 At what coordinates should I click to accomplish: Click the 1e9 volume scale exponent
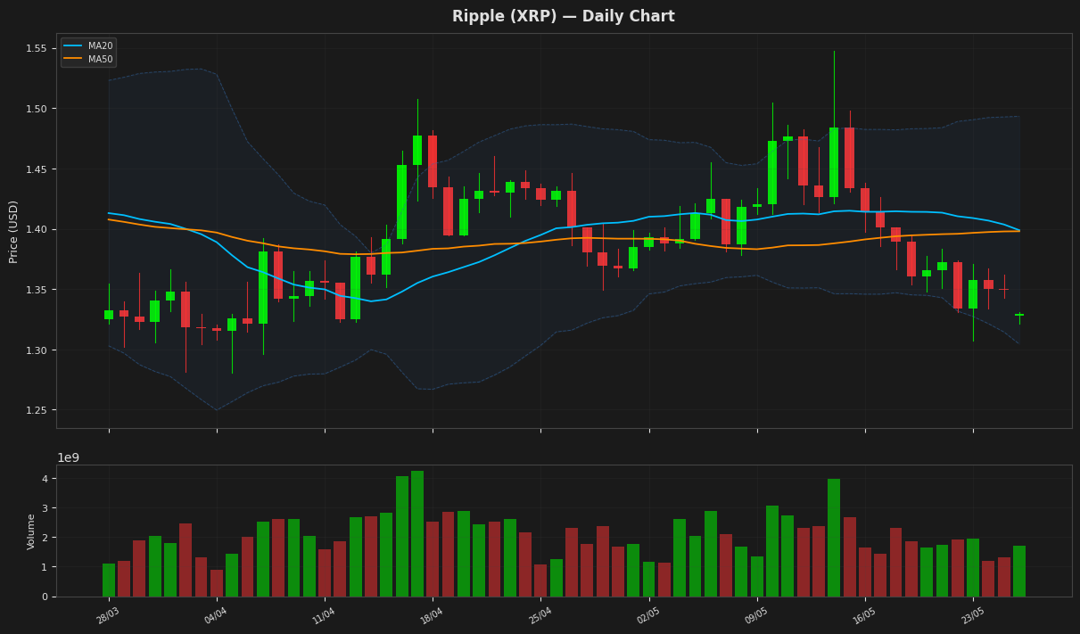[69, 457]
